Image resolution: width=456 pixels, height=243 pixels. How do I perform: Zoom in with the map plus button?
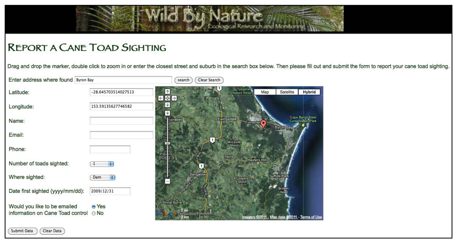(x=167, y=113)
